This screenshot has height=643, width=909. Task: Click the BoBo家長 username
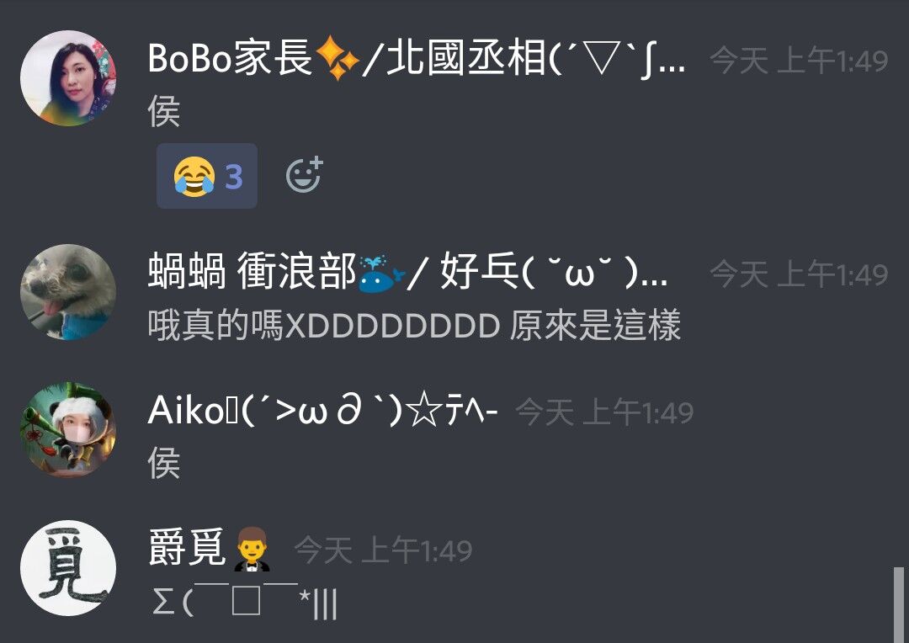417,59
